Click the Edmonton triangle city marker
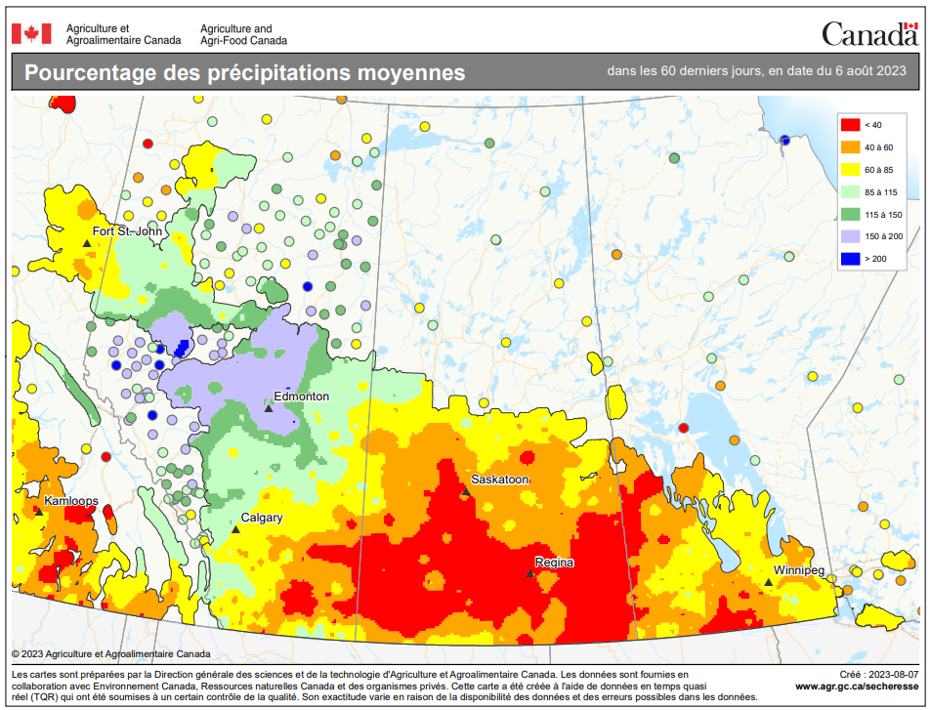This screenshot has height=710, width=930. (269, 408)
